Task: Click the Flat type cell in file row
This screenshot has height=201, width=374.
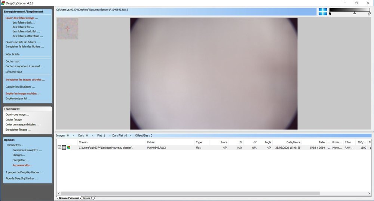Action: click(198, 148)
